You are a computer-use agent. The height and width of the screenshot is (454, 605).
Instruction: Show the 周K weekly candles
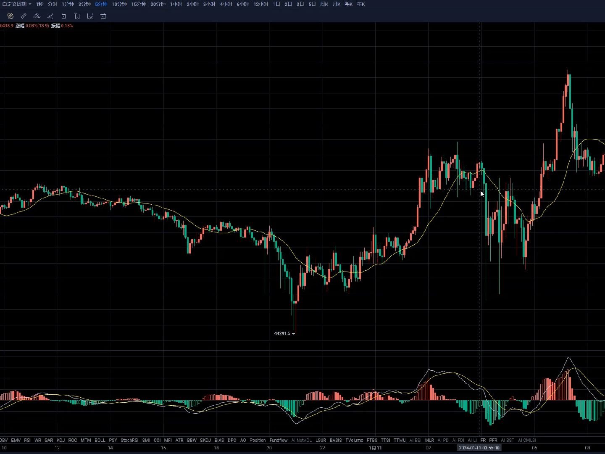coord(324,4)
